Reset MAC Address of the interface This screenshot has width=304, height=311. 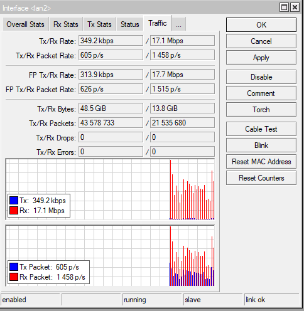[x=261, y=162]
